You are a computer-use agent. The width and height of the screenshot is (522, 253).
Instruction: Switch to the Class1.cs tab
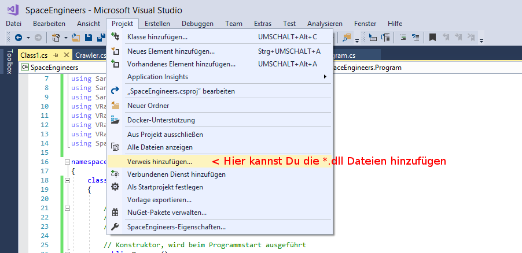(x=34, y=55)
